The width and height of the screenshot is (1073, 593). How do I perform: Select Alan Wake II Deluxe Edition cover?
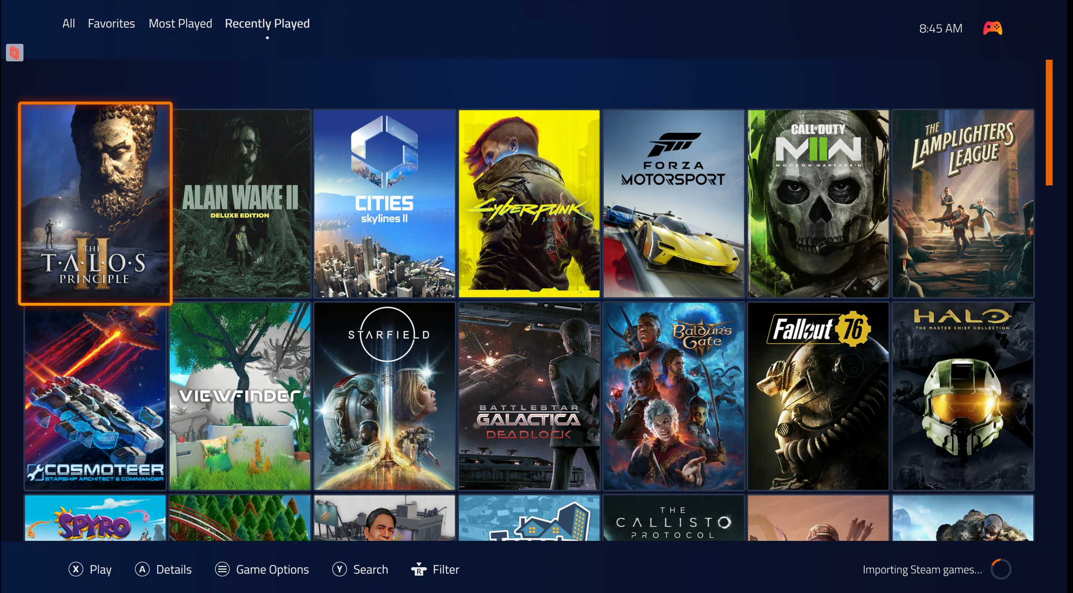pos(241,204)
